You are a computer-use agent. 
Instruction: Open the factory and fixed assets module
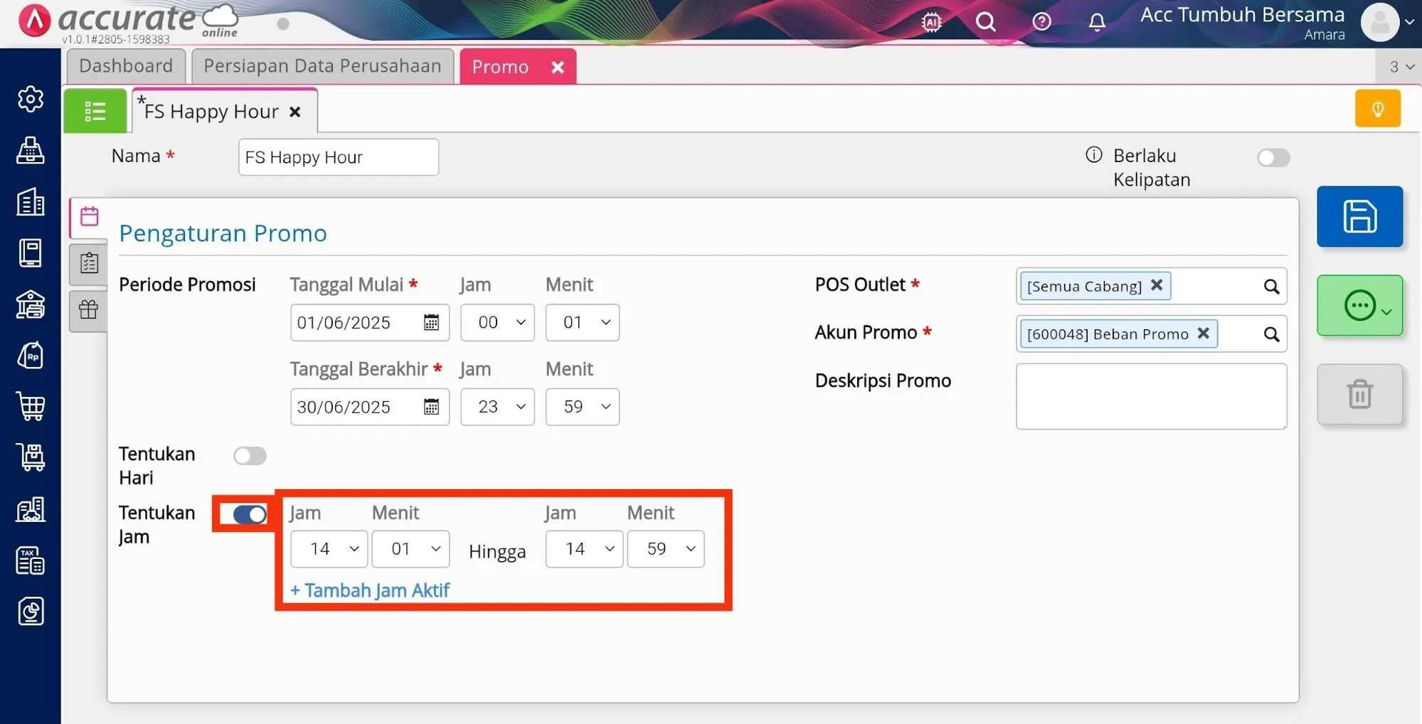point(31,509)
